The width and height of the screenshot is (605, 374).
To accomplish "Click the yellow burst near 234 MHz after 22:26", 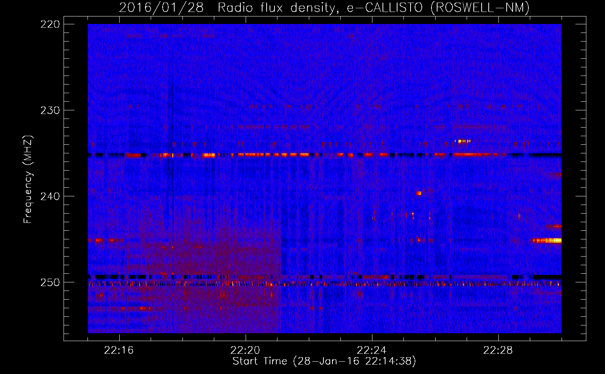I will [463, 141].
